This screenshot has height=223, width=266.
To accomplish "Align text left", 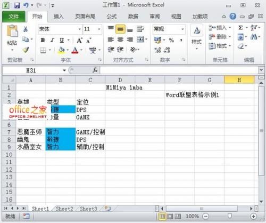I will click(x=111, y=39).
